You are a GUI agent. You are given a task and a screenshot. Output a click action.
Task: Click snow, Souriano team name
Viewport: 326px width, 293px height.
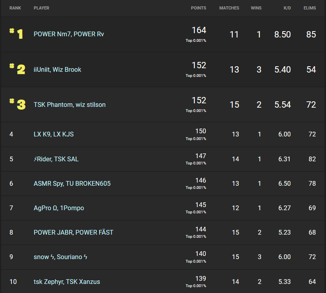(60, 257)
